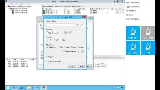
Task: Set affinity to Network
Action: coord(78,47)
